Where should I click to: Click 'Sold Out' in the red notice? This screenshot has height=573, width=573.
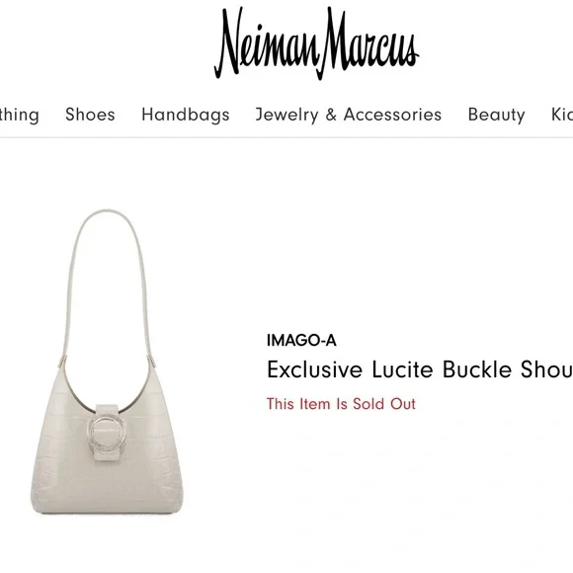pyautogui.click(x=384, y=404)
